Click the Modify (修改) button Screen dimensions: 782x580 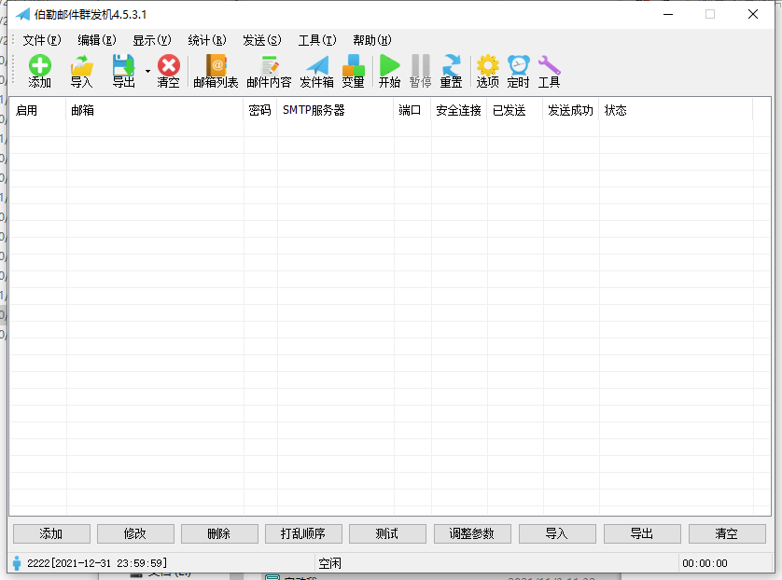click(x=135, y=533)
